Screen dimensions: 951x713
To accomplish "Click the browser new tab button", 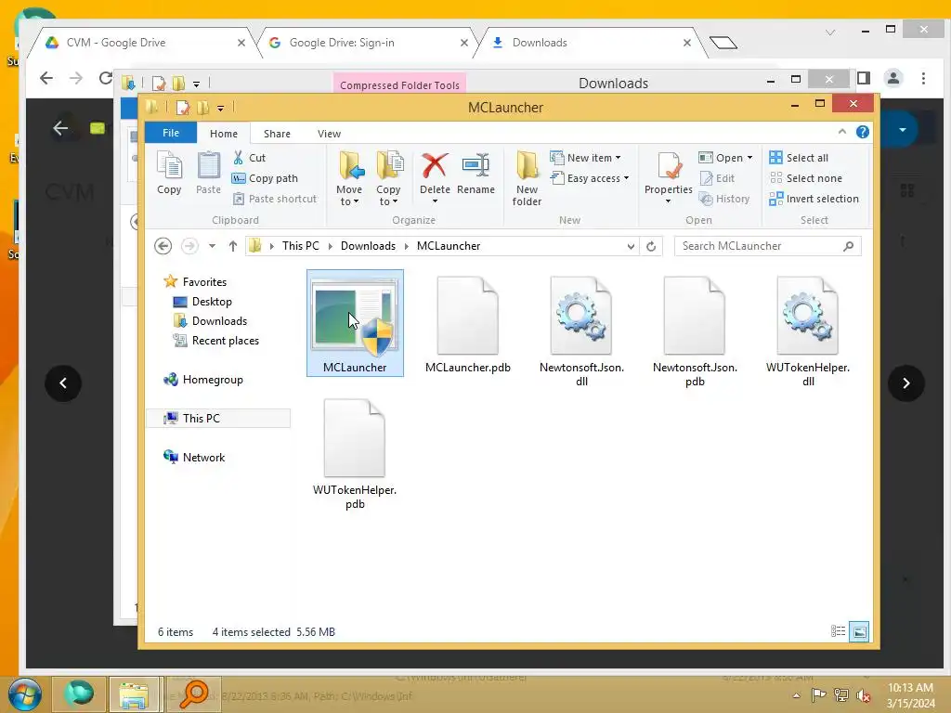I will [x=723, y=43].
